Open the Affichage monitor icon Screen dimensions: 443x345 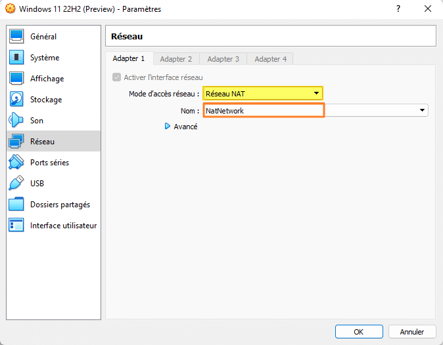click(16, 79)
